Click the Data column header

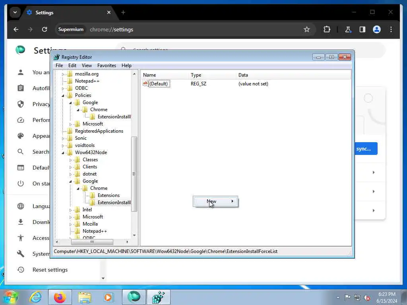293,75
